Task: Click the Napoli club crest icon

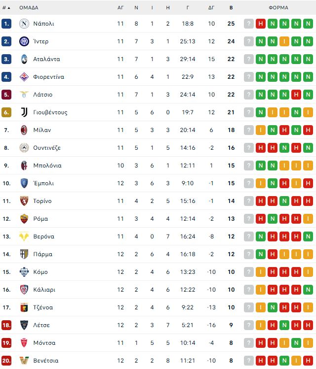Action: coord(24,24)
